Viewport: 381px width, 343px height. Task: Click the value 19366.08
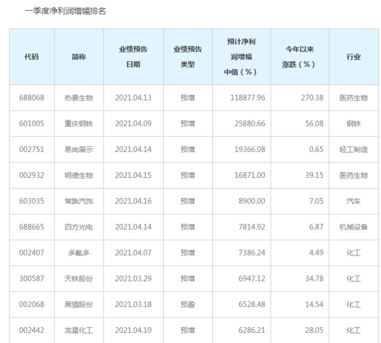250,149
